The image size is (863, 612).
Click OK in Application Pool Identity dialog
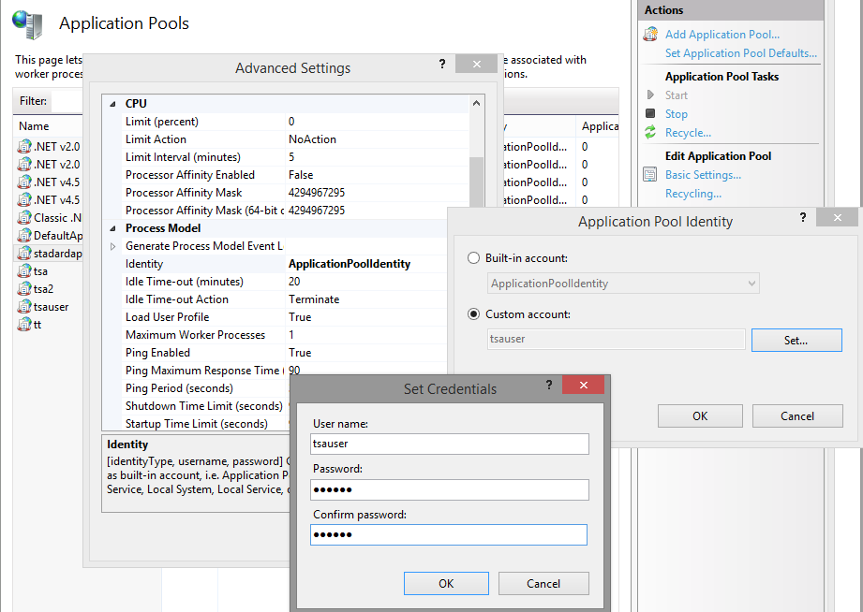[700, 415]
